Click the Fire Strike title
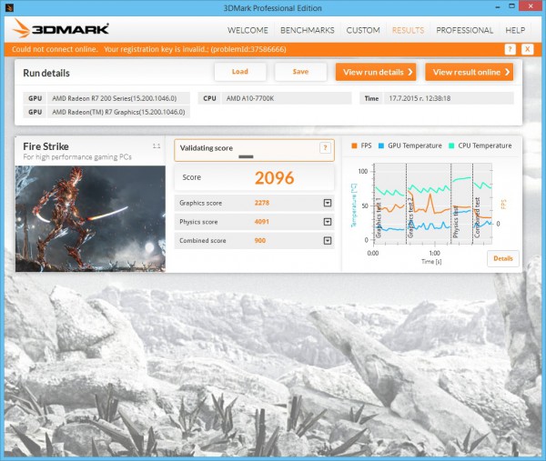 [x=45, y=146]
